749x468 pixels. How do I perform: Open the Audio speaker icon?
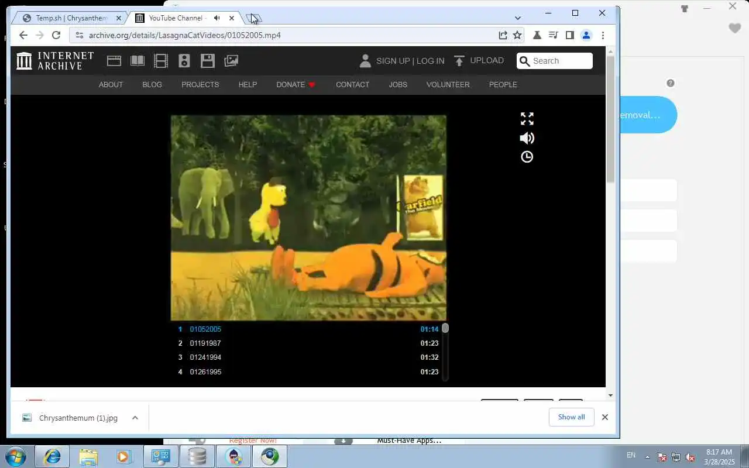pyautogui.click(x=184, y=61)
